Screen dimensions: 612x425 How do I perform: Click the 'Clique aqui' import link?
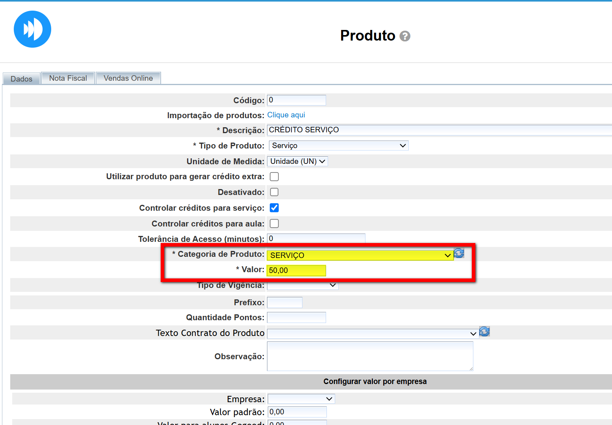[x=286, y=115]
